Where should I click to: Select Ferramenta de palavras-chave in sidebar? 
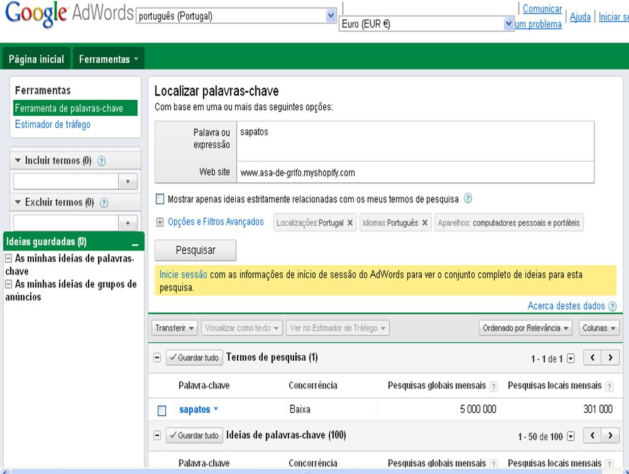tap(76, 108)
